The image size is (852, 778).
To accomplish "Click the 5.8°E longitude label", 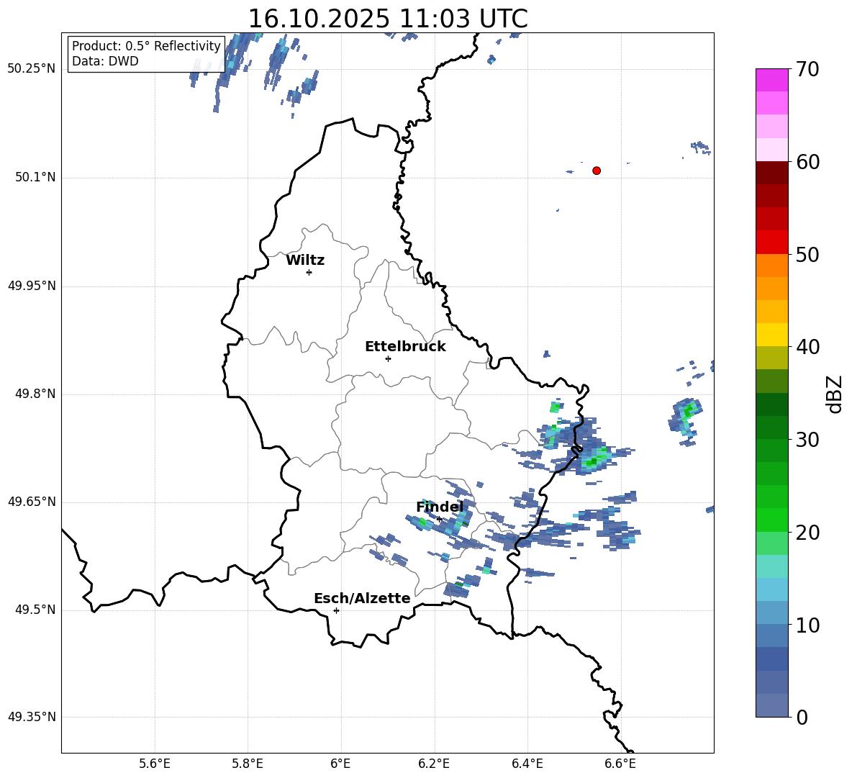I will pos(248,764).
